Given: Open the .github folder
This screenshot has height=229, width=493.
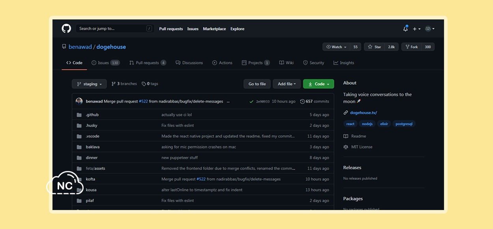Looking at the screenshot, I should pos(92,115).
